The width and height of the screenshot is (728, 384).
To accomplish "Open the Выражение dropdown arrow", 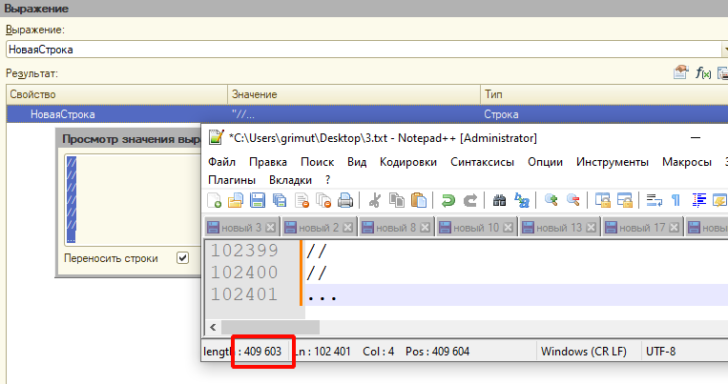I will point(724,50).
